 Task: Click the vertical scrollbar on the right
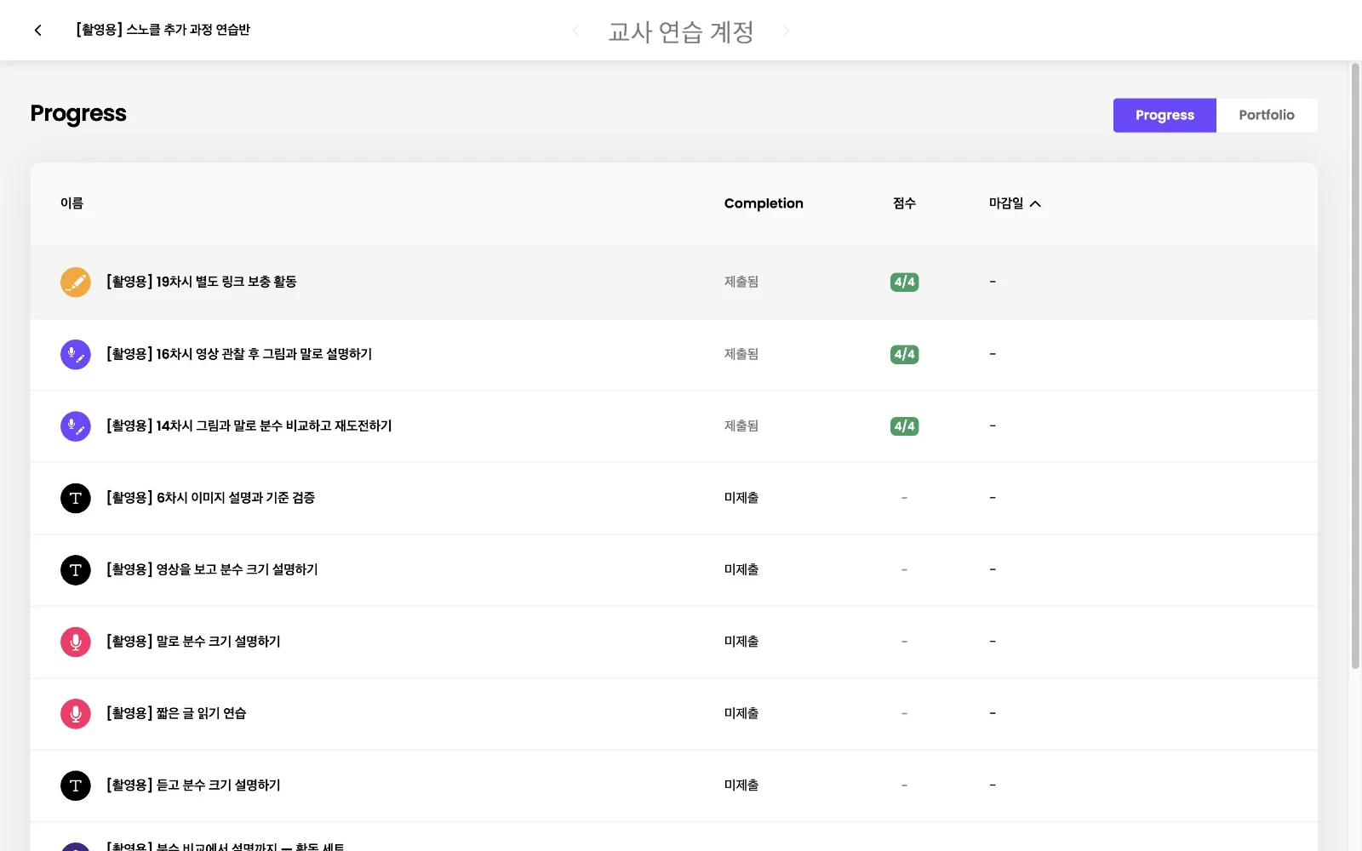[x=1355, y=366]
